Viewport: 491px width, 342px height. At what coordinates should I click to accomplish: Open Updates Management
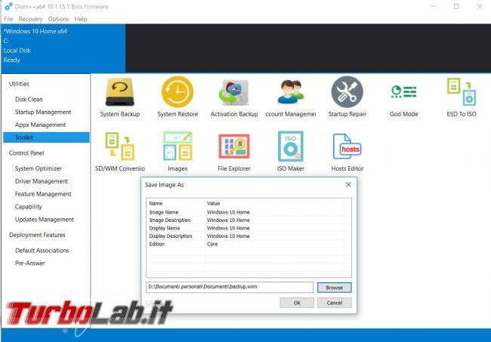click(46, 220)
